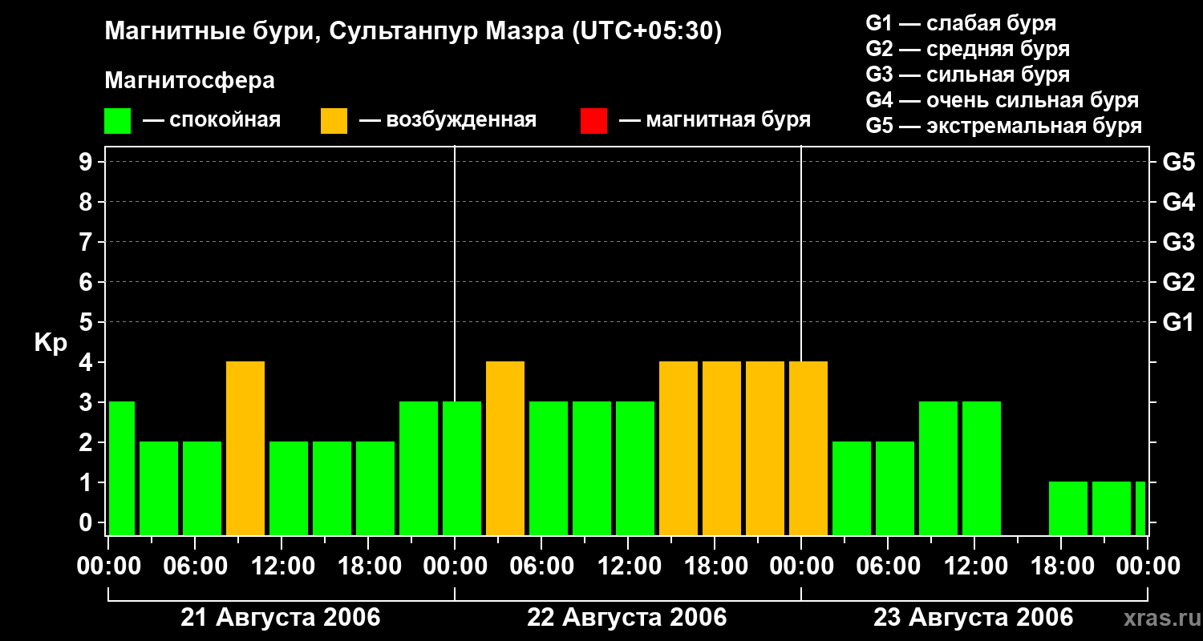
Task: Click the 'Магнитосфера' legend heading
Action: point(190,81)
